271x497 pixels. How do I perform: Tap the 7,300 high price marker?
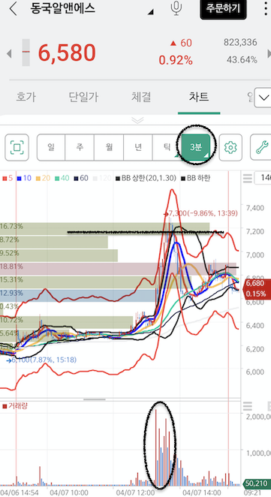[x=201, y=214]
